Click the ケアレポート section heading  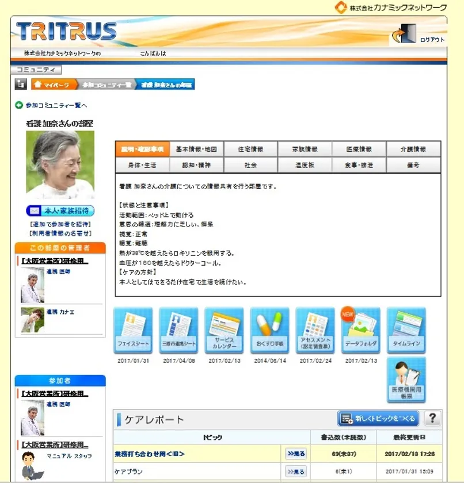(154, 420)
